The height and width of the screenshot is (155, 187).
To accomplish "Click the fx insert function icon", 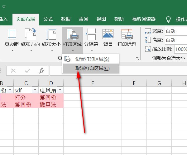I will (41, 71).
